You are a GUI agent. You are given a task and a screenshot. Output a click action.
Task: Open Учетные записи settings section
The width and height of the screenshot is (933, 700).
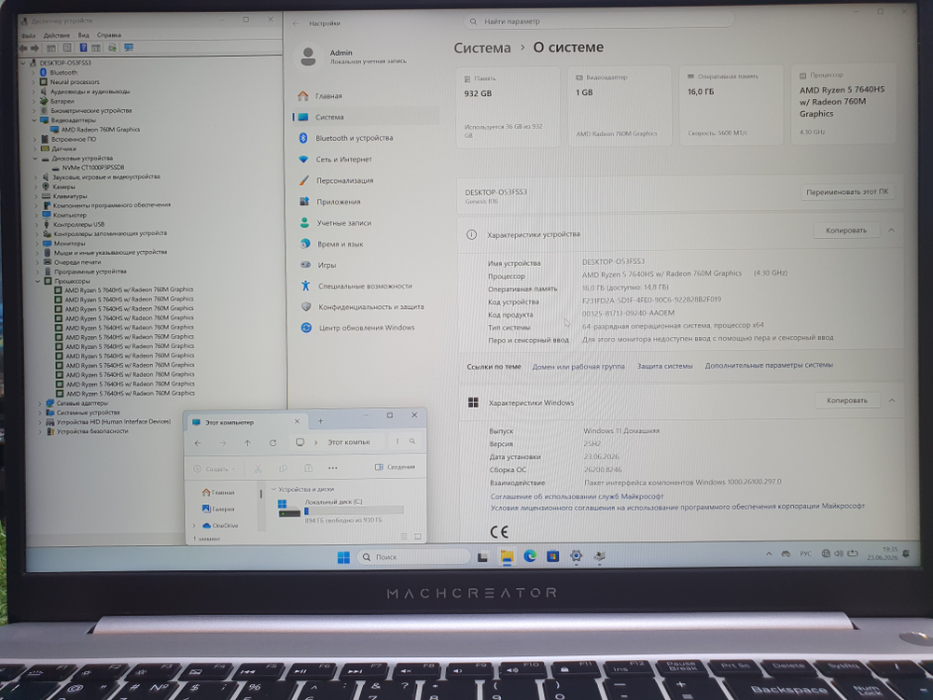click(x=344, y=223)
